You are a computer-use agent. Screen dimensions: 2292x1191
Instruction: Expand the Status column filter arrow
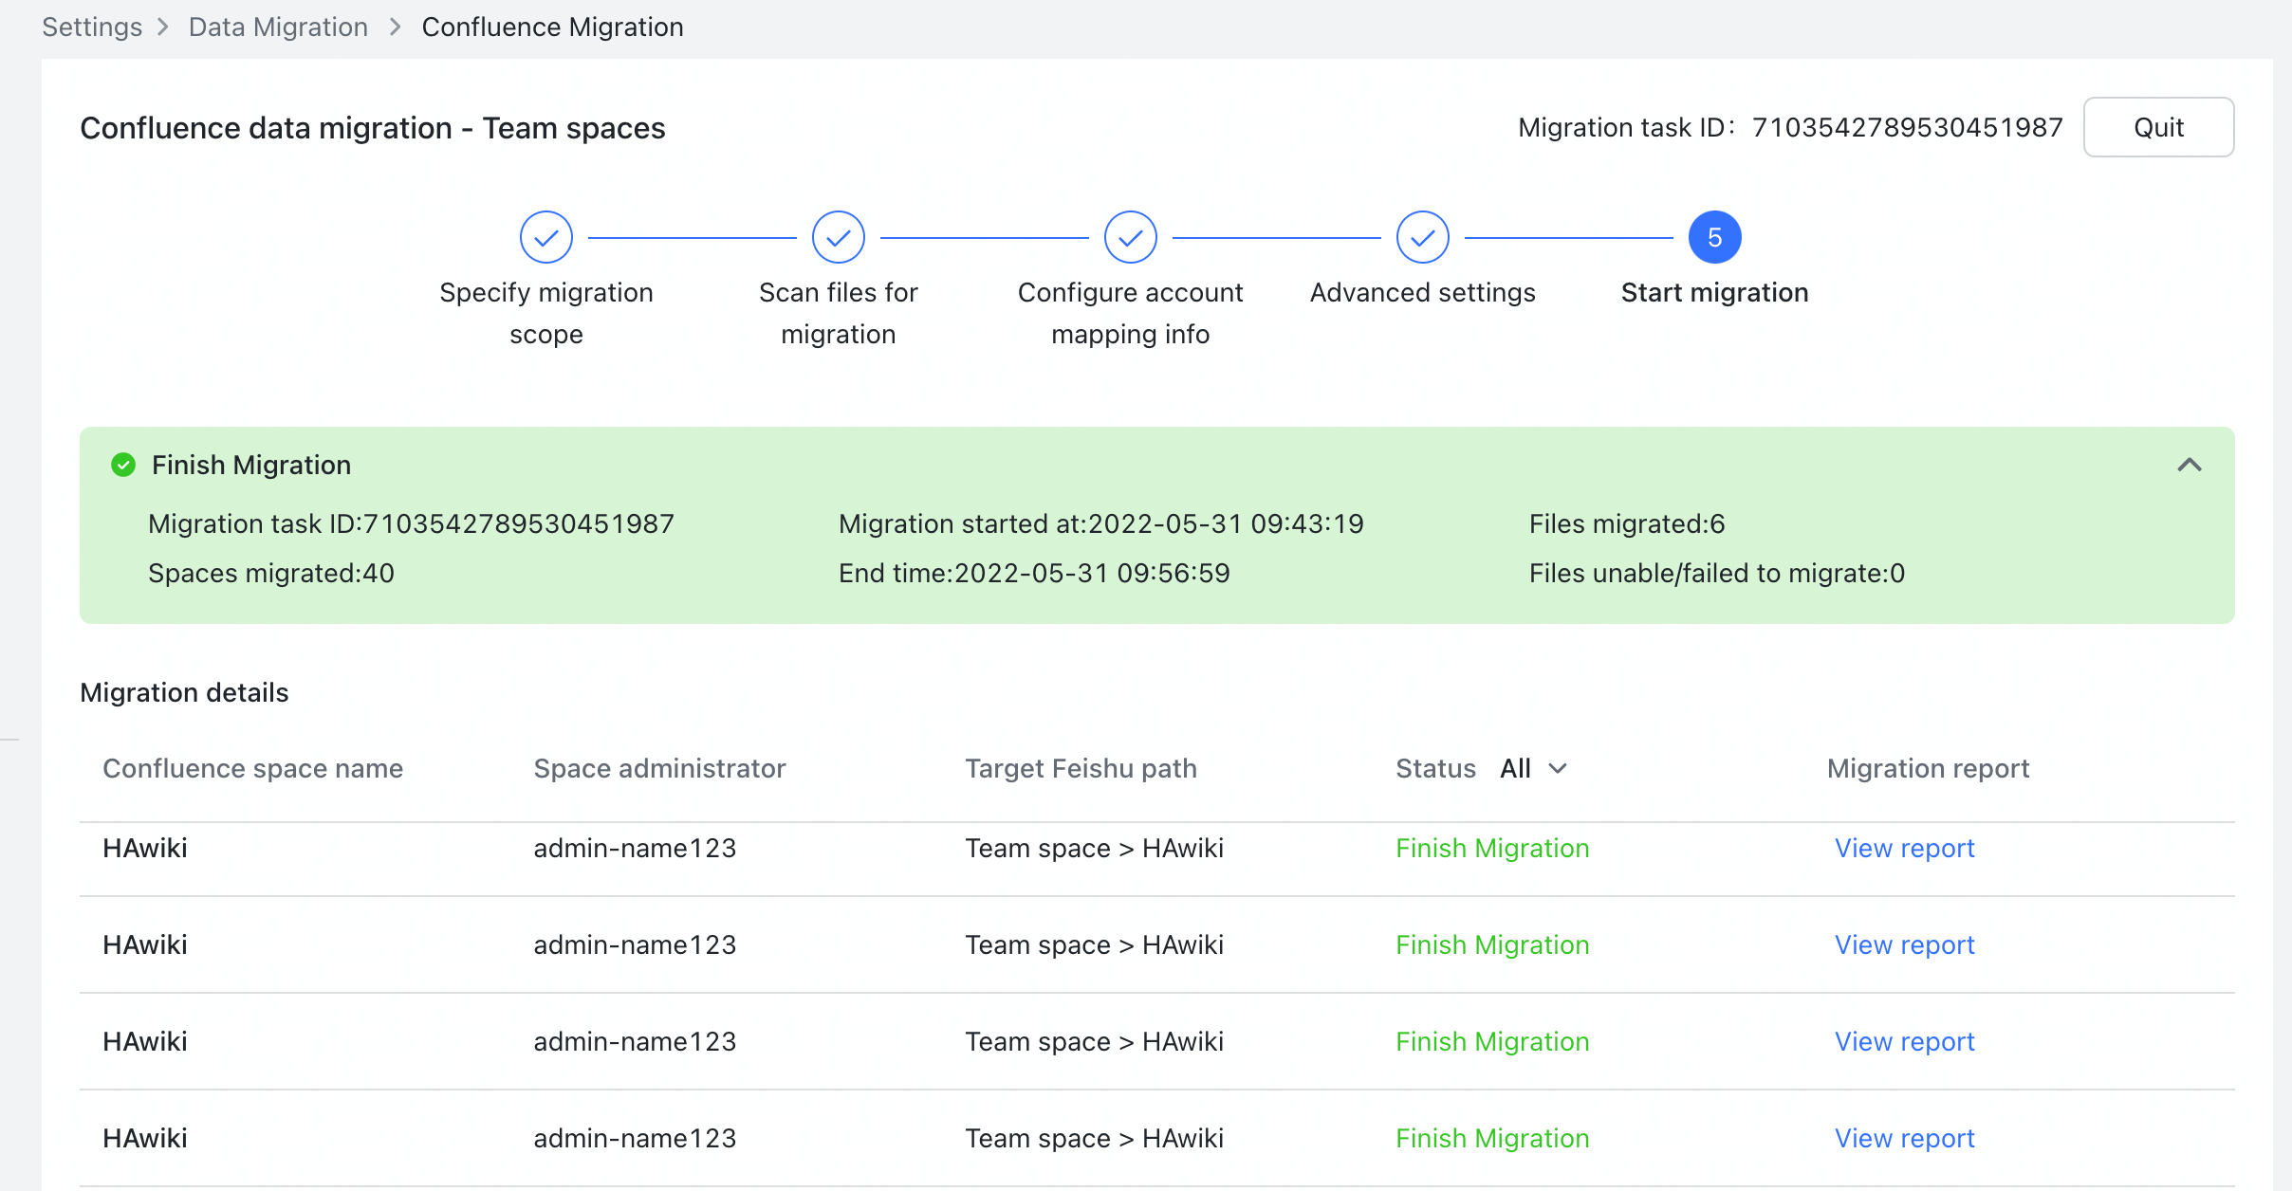[1558, 769]
